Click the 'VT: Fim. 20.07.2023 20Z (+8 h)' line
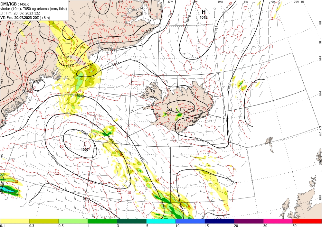The image size is (322, 228). [x=25, y=18]
